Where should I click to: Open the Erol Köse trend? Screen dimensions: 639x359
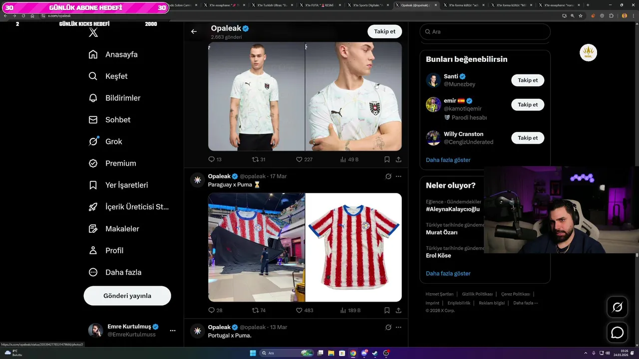pos(438,256)
